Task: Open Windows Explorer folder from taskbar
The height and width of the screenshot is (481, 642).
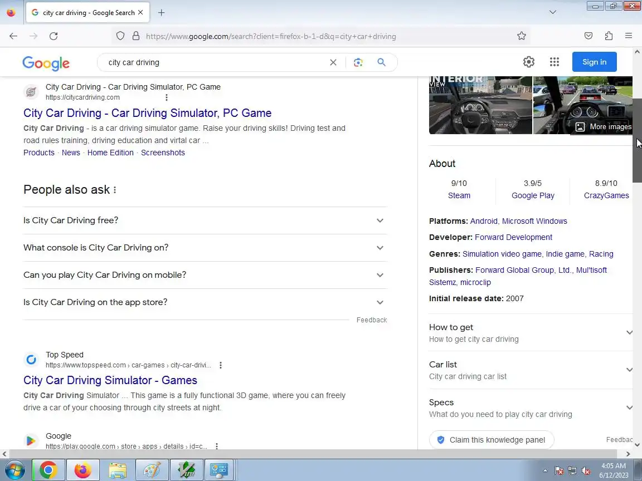Action: (118, 470)
